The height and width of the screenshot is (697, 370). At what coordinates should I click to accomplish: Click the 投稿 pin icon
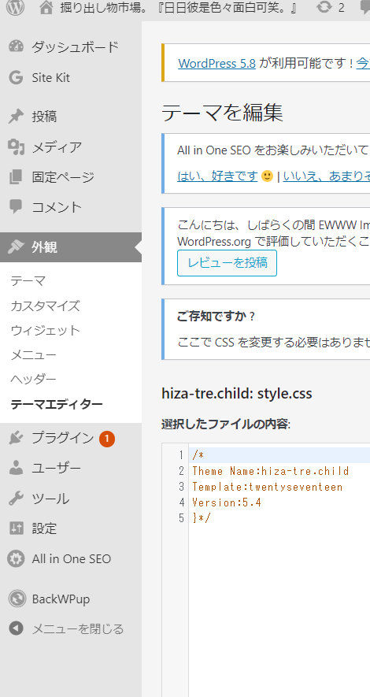(x=16, y=117)
